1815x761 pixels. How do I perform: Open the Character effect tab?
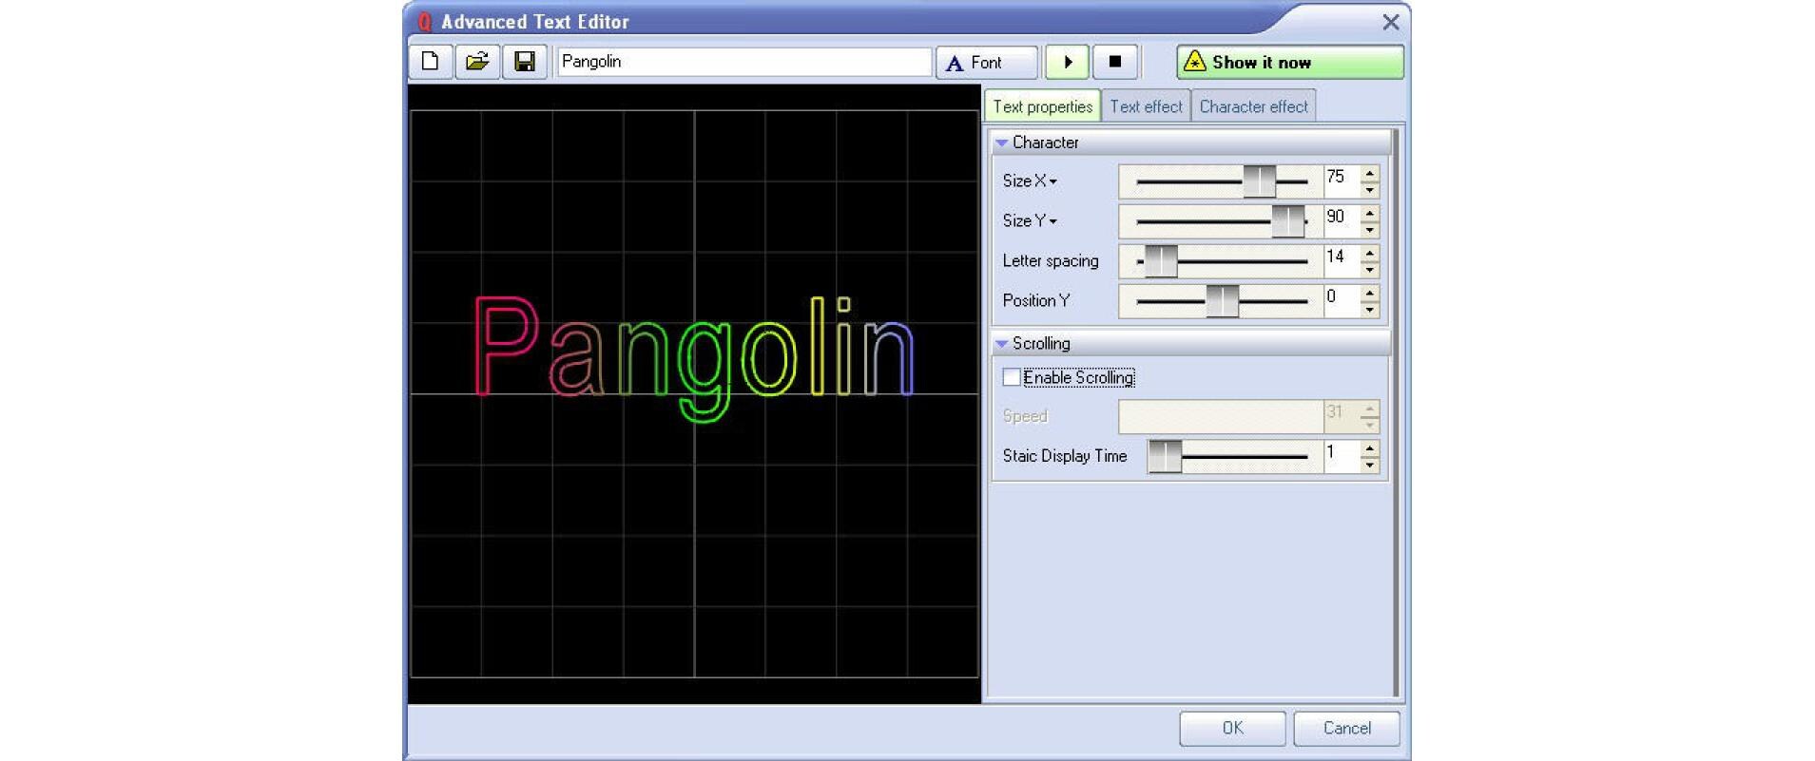click(x=1253, y=106)
